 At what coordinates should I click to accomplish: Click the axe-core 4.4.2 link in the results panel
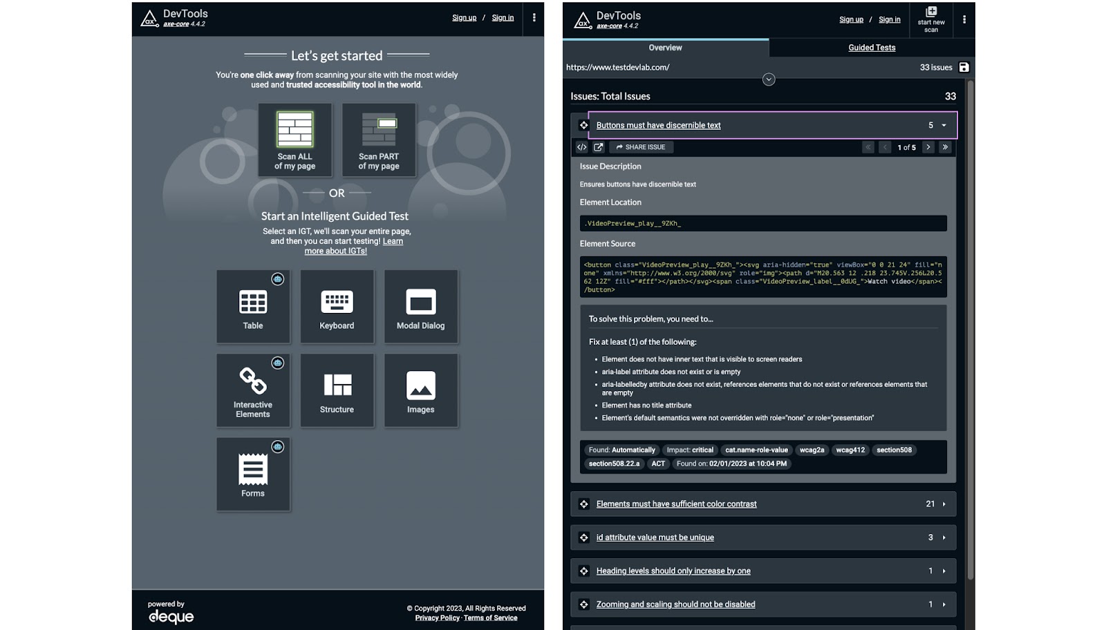coord(617,26)
